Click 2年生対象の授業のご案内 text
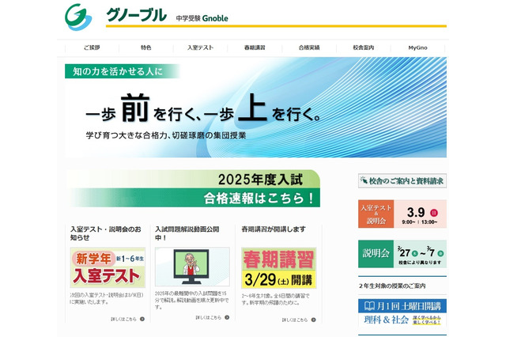506x337 pixels. (x=392, y=286)
